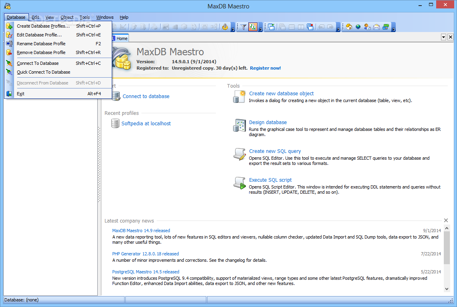Expand overflow arrow after the purchase card icon
The height and width of the screenshot is (307, 457).
393,27
